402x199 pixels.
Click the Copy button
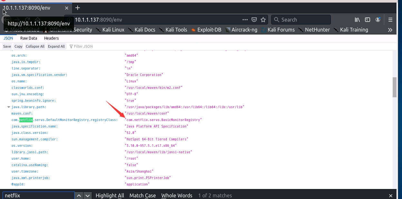click(18, 46)
